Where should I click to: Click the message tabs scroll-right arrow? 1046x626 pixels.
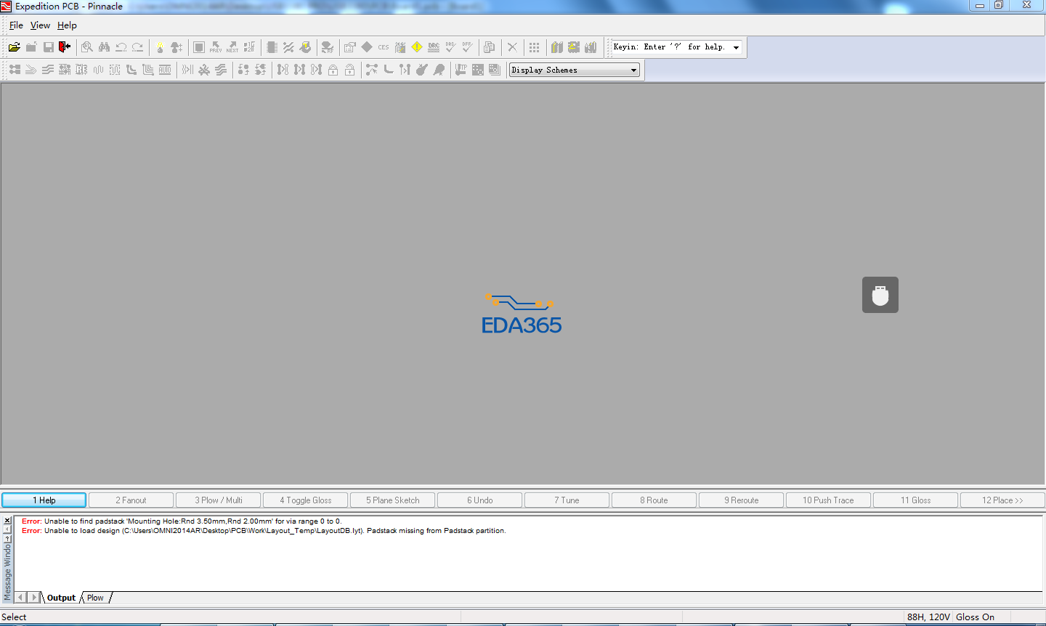[33, 598]
